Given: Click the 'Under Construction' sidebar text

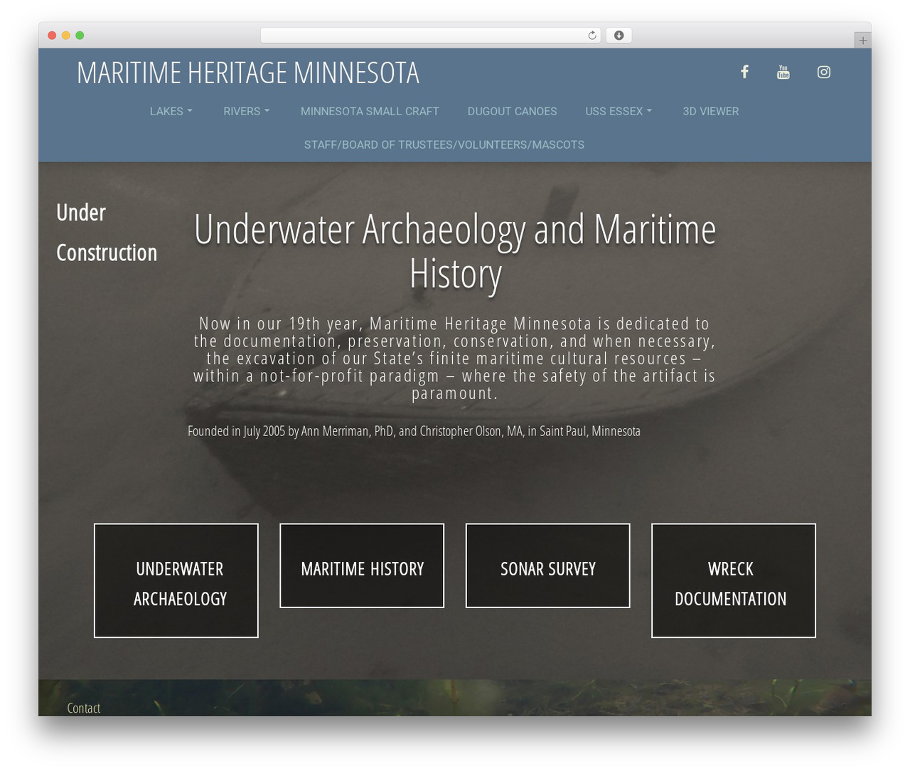Looking at the screenshot, I should 107,232.
